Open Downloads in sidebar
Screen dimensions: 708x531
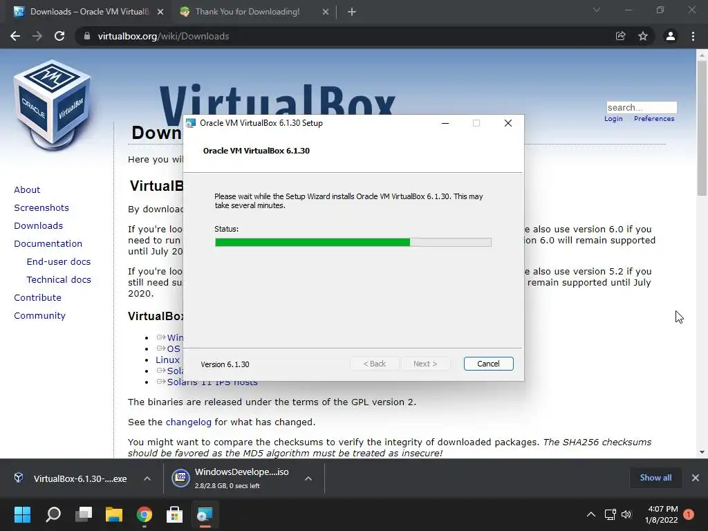click(39, 226)
